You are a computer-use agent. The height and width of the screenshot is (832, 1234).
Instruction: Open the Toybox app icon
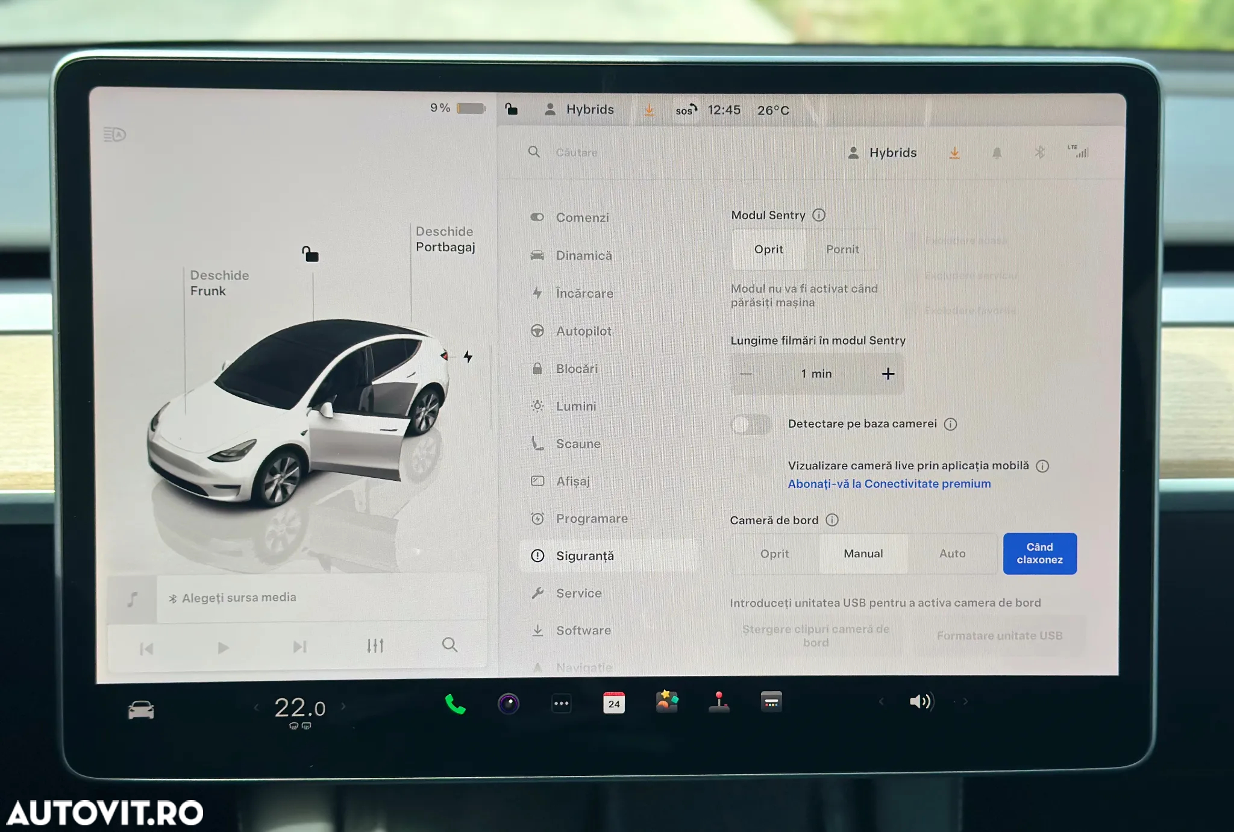click(667, 702)
